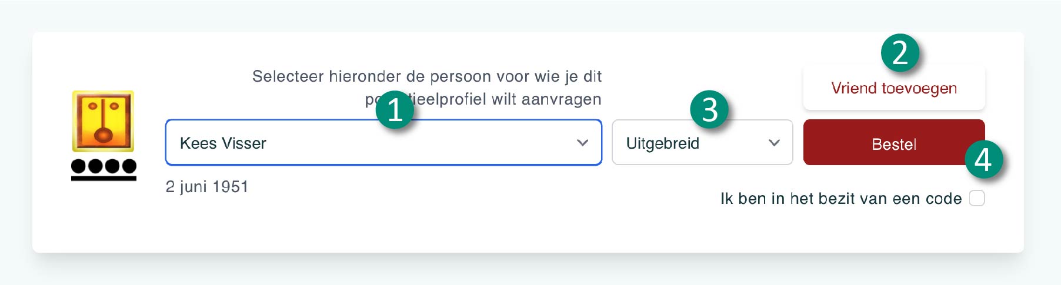Click the green number 4 badge
This screenshot has height=285, width=1061.
[x=983, y=159]
